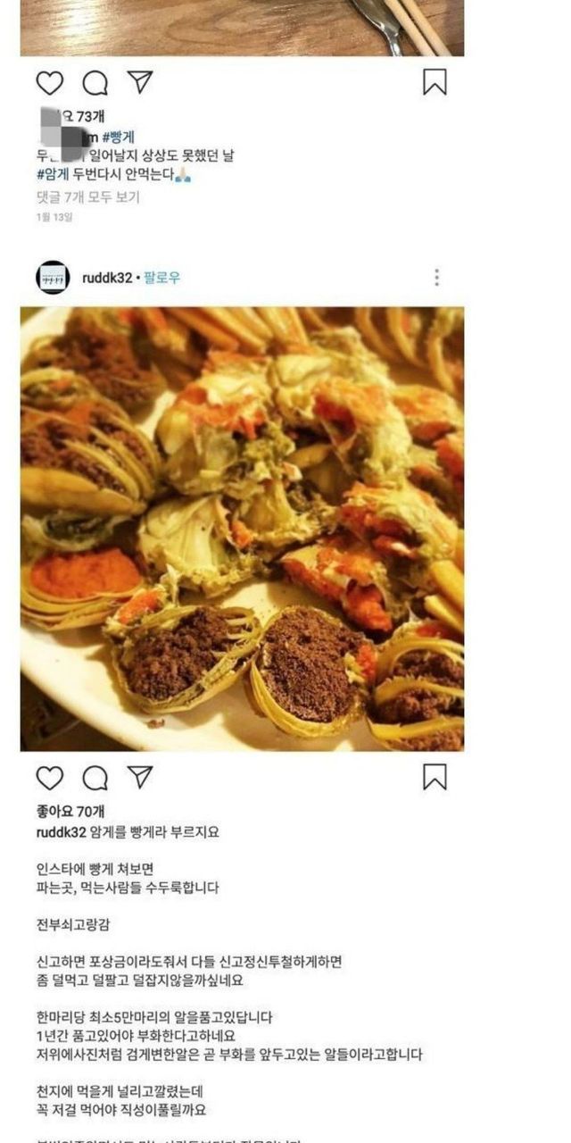Bookmark the first post
The height and width of the screenshot is (1143, 571).
click(x=434, y=82)
